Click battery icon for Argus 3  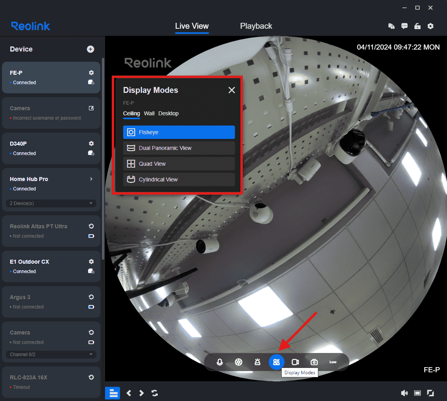[91, 307]
